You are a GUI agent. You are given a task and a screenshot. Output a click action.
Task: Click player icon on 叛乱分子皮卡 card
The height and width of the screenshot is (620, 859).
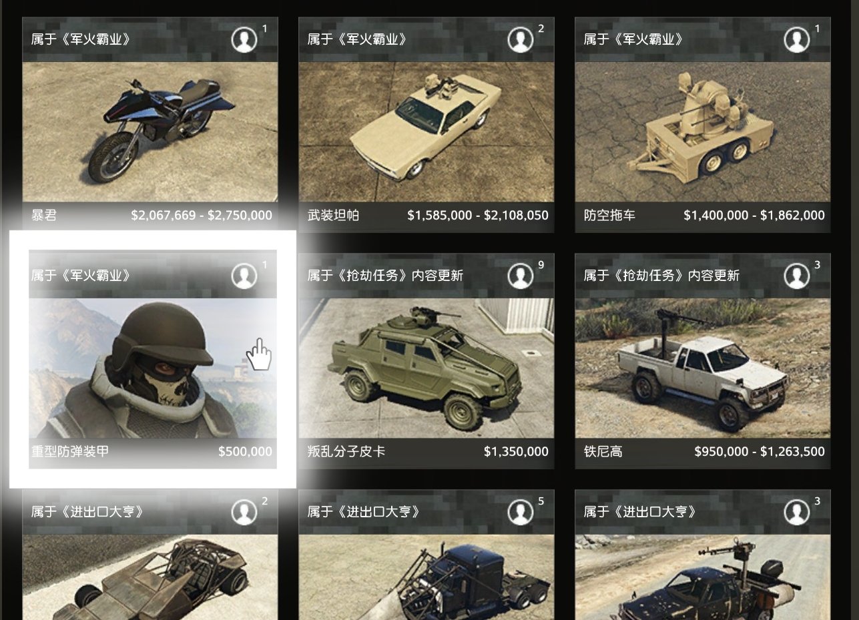pos(521,276)
